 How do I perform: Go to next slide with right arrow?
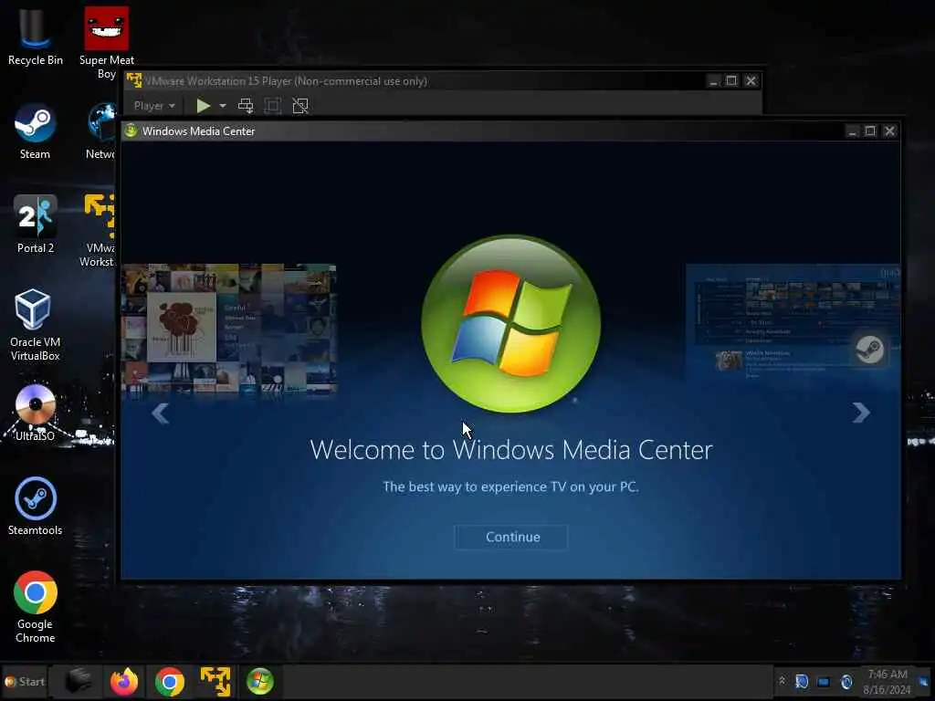pos(860,413)
